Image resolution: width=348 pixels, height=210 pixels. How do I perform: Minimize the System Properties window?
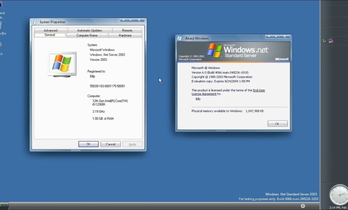(124, 20)
